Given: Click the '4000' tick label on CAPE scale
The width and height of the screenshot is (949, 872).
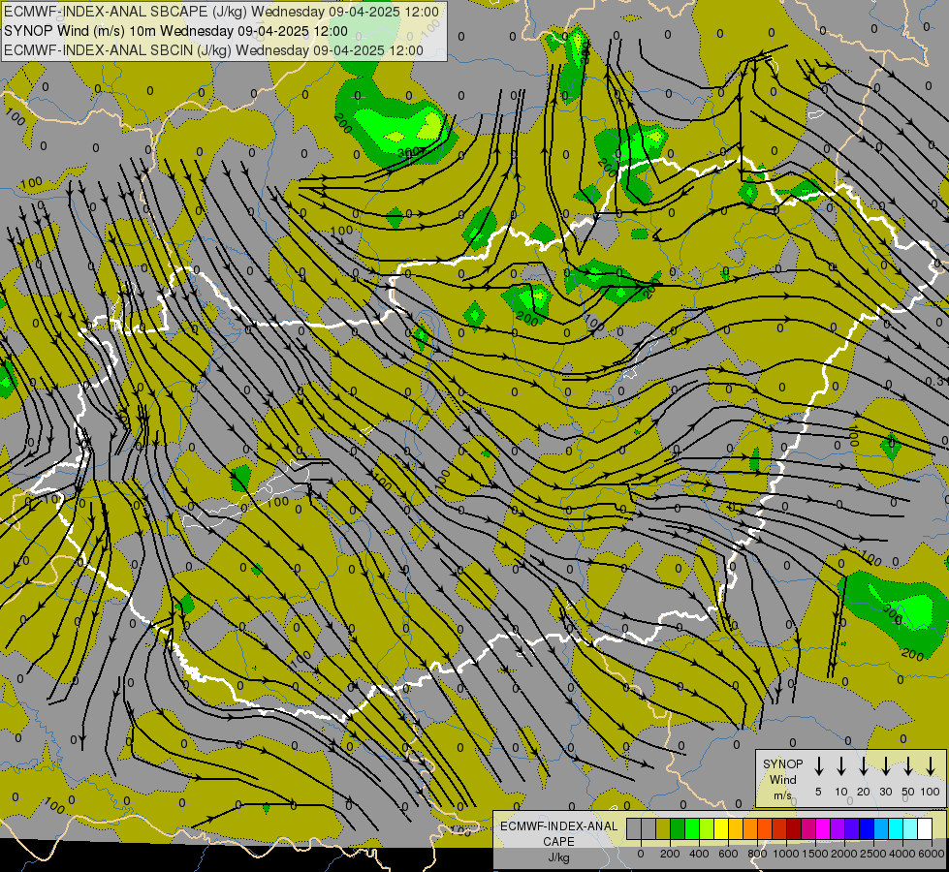Looking at the screenshot, I should click(x=902, y=854).
